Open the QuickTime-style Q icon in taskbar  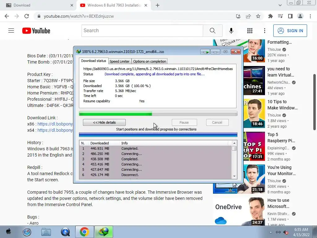65,232
